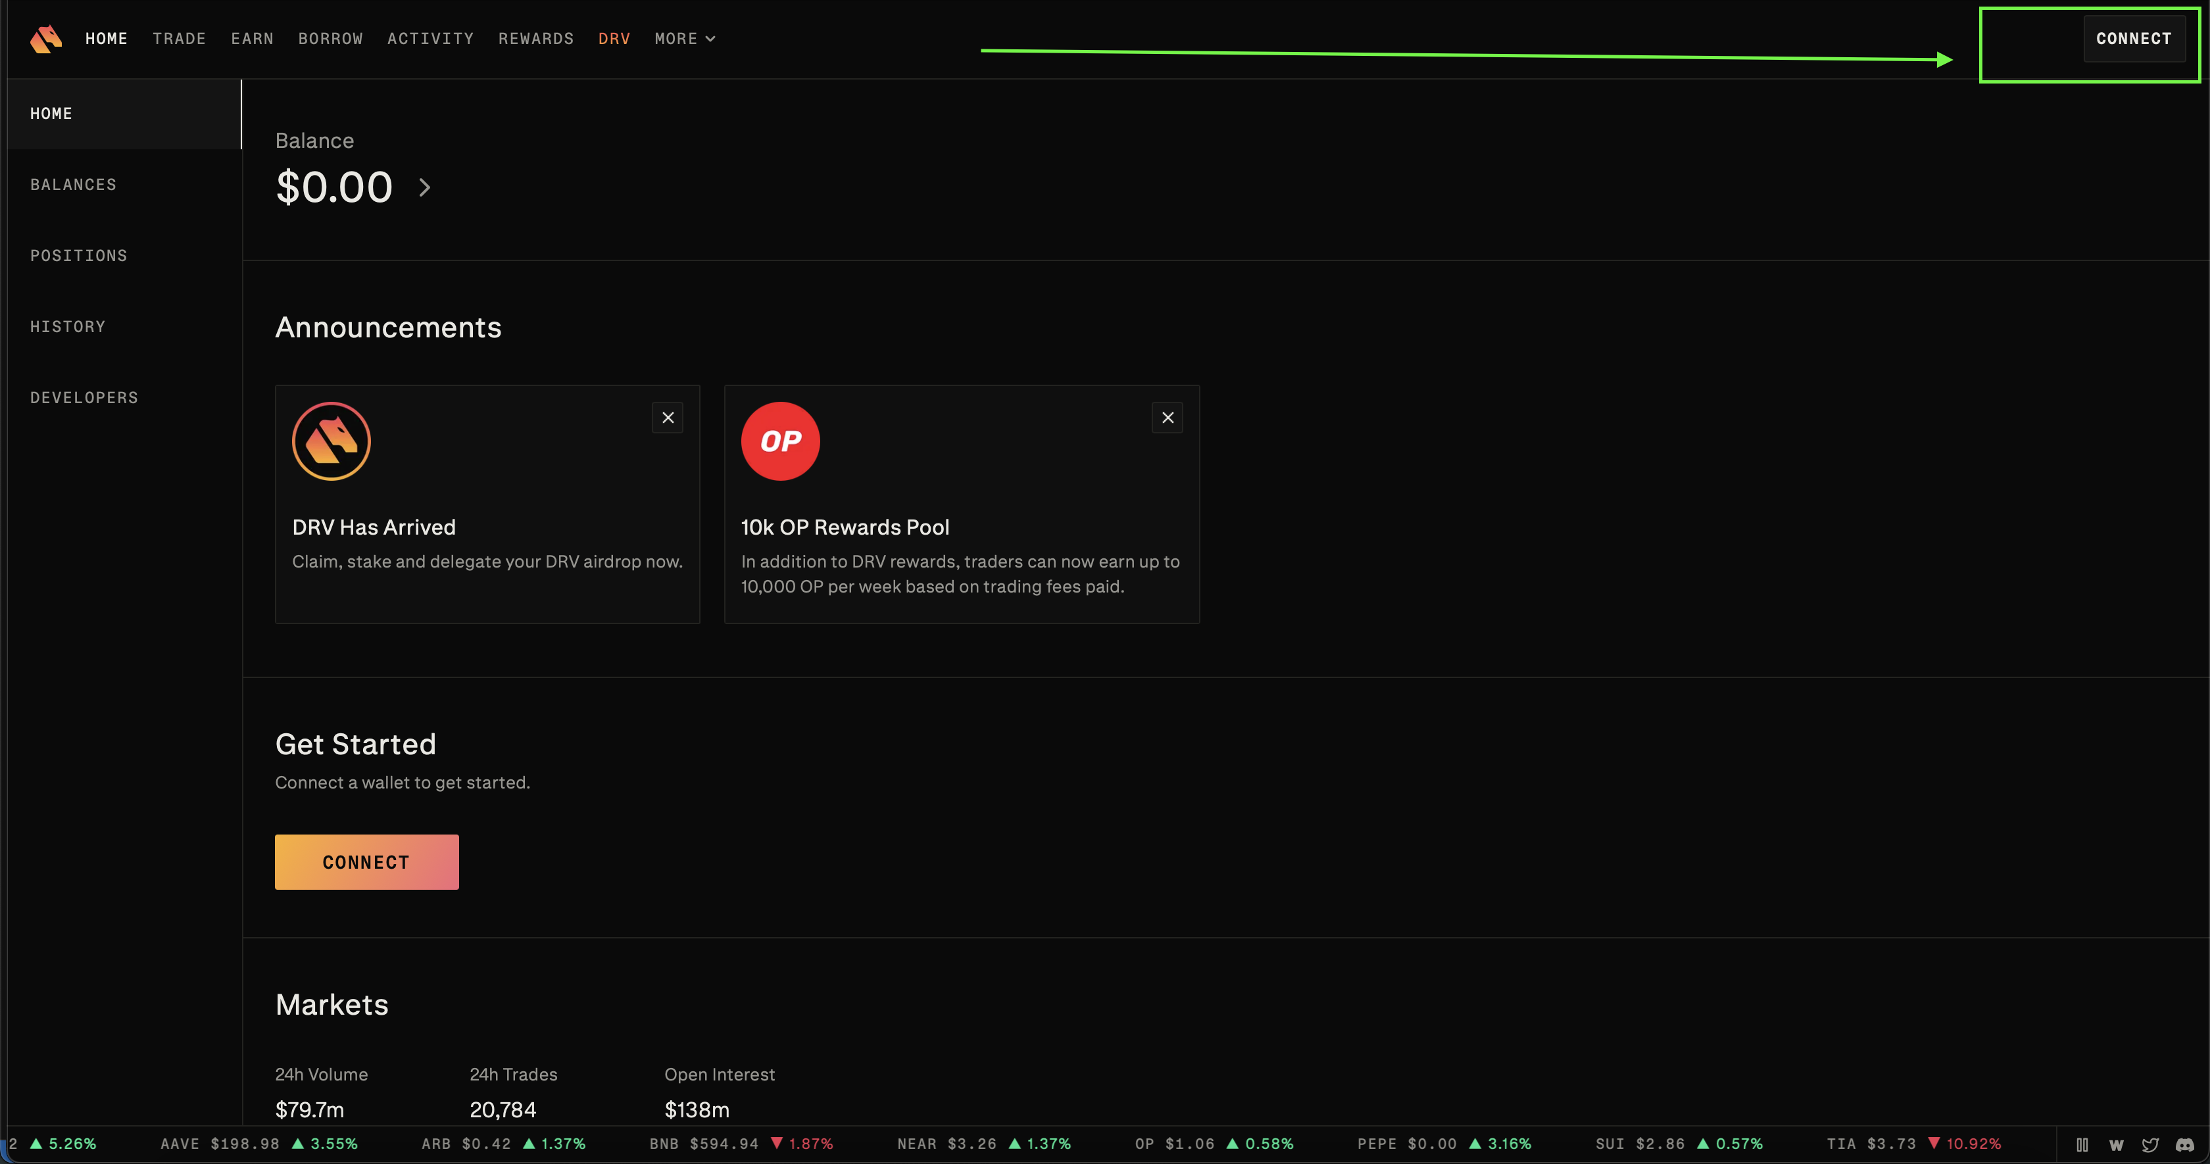Go to the DRV tab
The image size is (2210, 1164).
click(614, 39)
